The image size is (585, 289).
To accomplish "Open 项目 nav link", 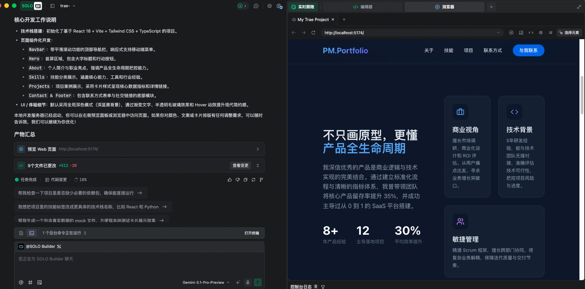I will tap(468, 50).
